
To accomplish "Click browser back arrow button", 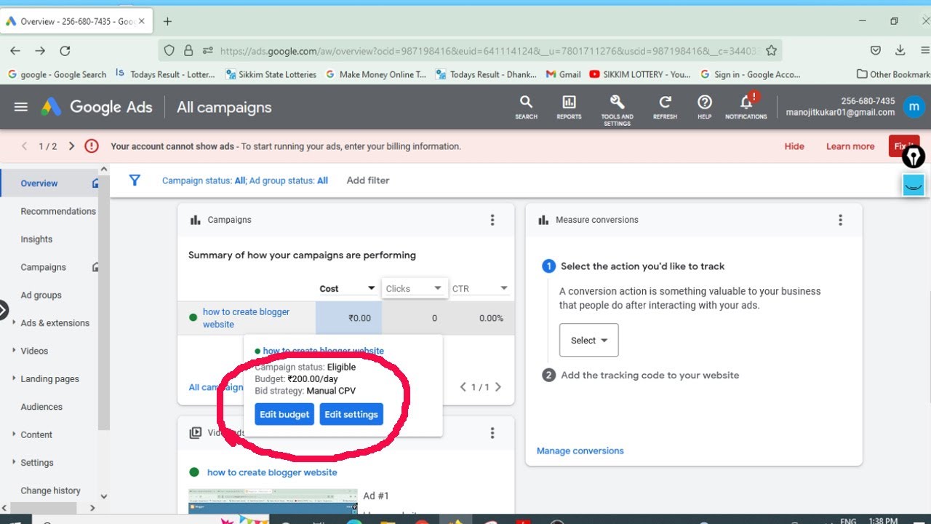I will coord(15,50).
